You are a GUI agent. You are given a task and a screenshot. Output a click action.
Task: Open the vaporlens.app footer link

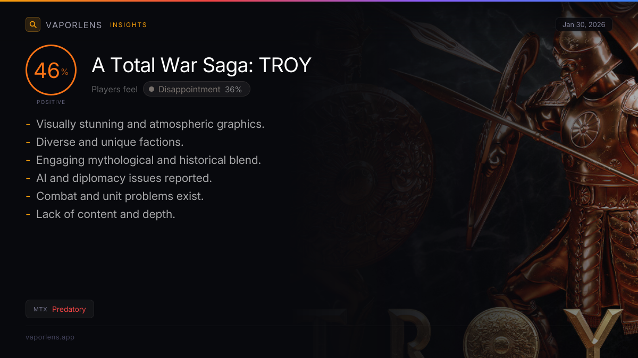tap(50, 337)
